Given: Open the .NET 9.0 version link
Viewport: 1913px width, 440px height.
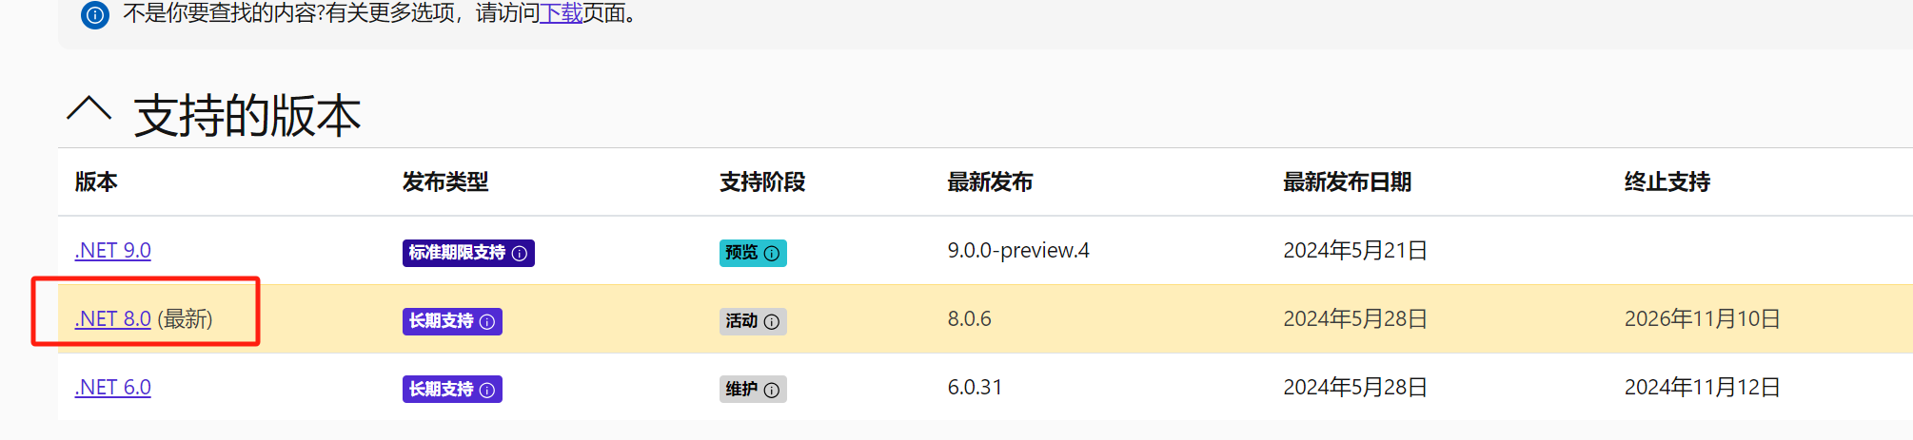Looking at the screenshot, I should coord(113,251).
